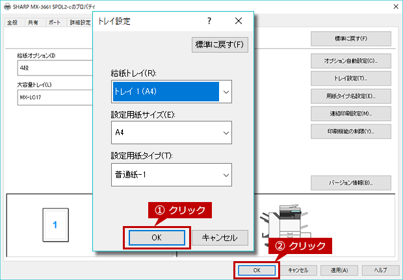Switch to the 全般 tab
Viewport: 403px width, 280px height.
point(12,23)
